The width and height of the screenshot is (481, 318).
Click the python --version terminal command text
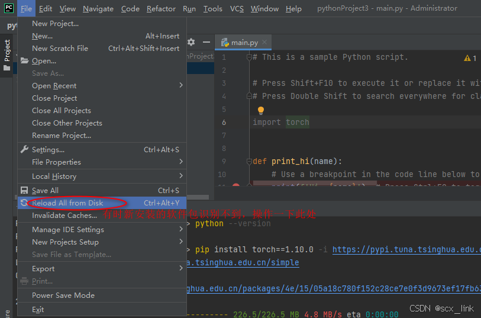(233, 223)
